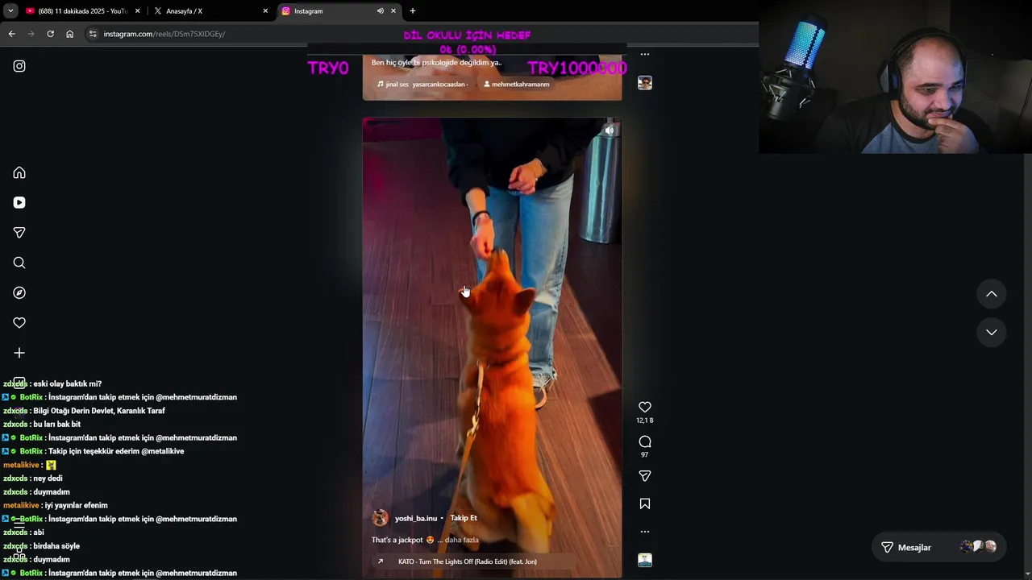Click the 12,1 B like count

pyautogui.click(x=645, y=420)
